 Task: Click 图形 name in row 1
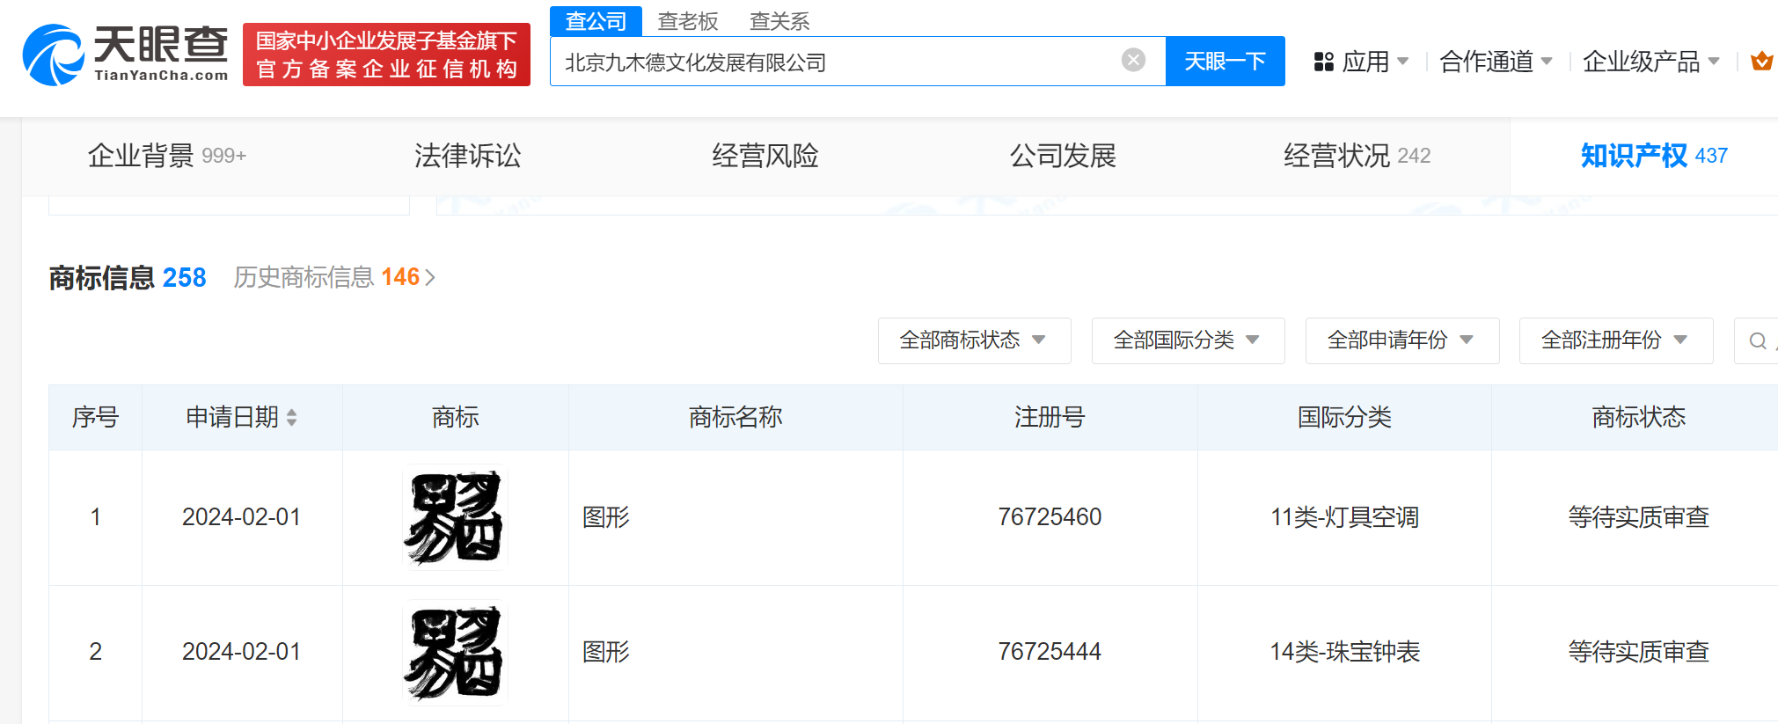pos(606,517)
